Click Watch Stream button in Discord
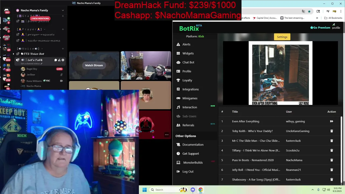The image size is (345, 194). [x=94, y=65]
